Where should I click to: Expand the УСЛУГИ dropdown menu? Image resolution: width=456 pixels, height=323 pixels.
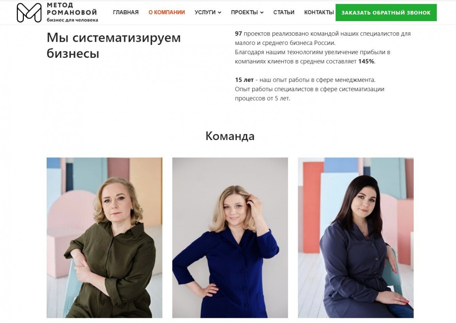click(x=208, y=12)
